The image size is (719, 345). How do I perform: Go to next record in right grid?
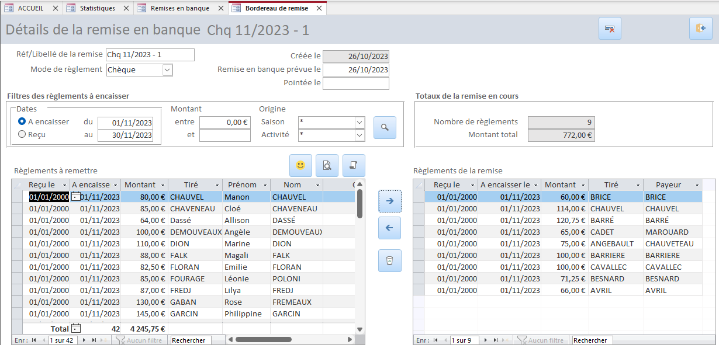tap(486, 340)
